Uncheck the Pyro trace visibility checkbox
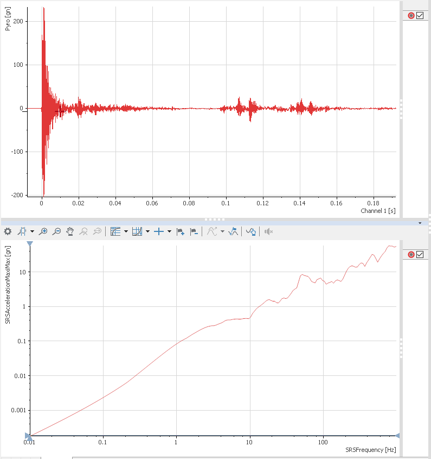Viewport: 431px width, 459px height. pyautogui.click(x=420, y=15)
